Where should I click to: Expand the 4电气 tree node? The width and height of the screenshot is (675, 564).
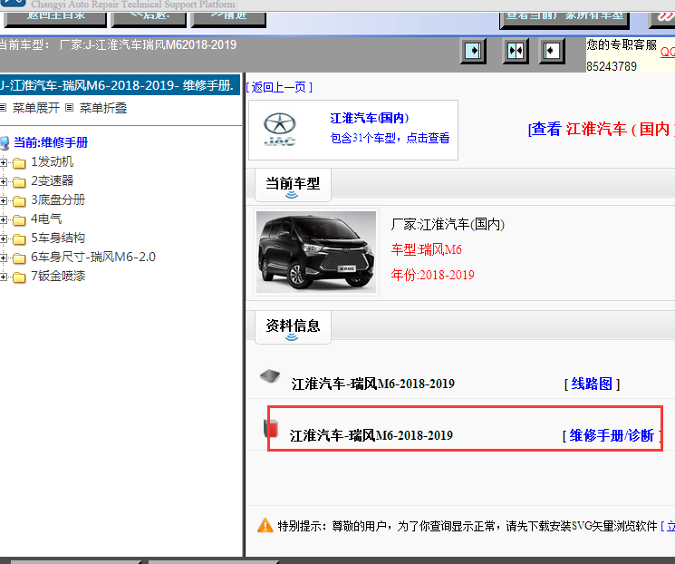[4, 219]
